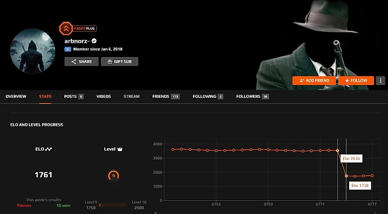The width and height of the screenshot is (388, 214).
Task: Click the ELO value 1761
Action: point(44,175)
